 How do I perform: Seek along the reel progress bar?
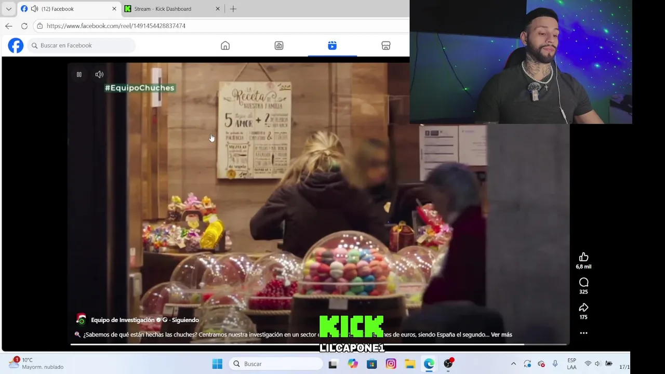pyautogui.click(x=320, y=344)
